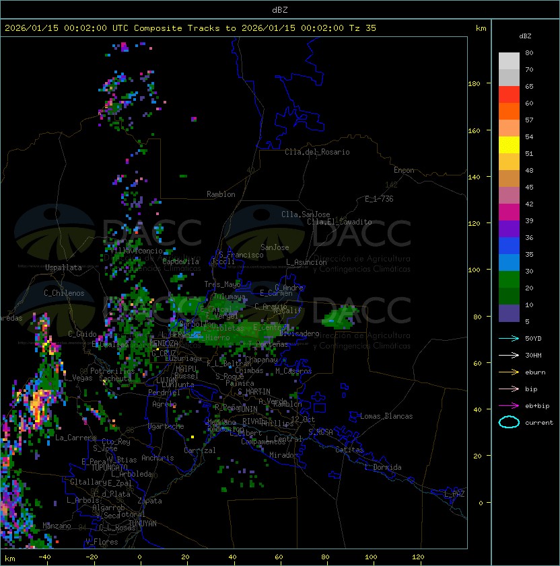Click the 'Mirador' map label
This screenshot has width=560, height=566.
pyautogui.click(x=284, y=455)
